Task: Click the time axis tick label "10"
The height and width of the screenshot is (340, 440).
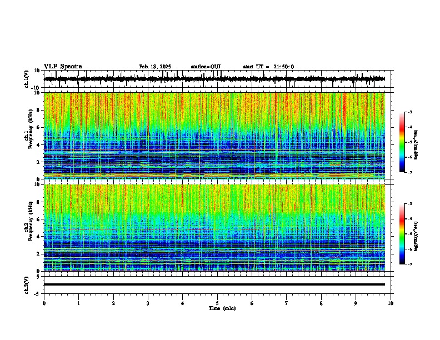Action: tap(391, 303)
